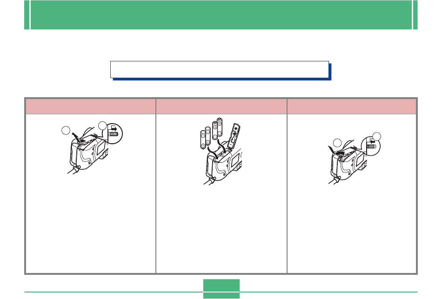
Task: Click the pink header above the cover-closing illustration
Action: click(x=352, y=106)
